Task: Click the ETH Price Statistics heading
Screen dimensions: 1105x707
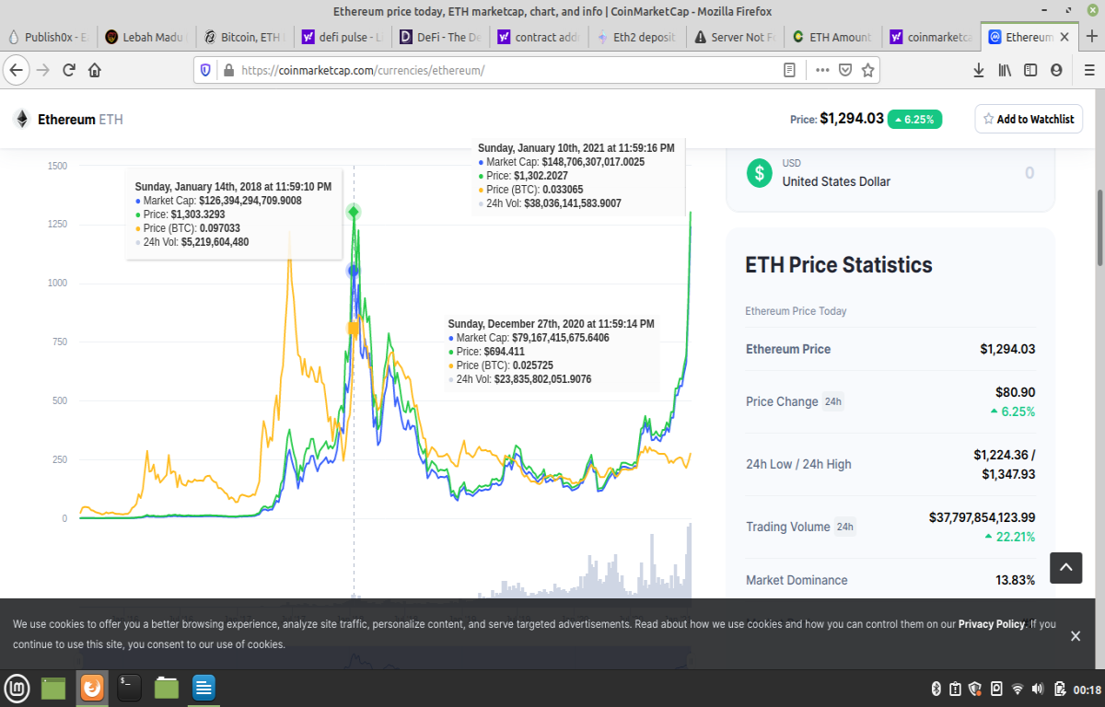Action: click(x=839, y=265)
